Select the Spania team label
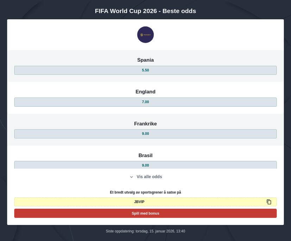This screenshot has height=241, width=291. 145,60
